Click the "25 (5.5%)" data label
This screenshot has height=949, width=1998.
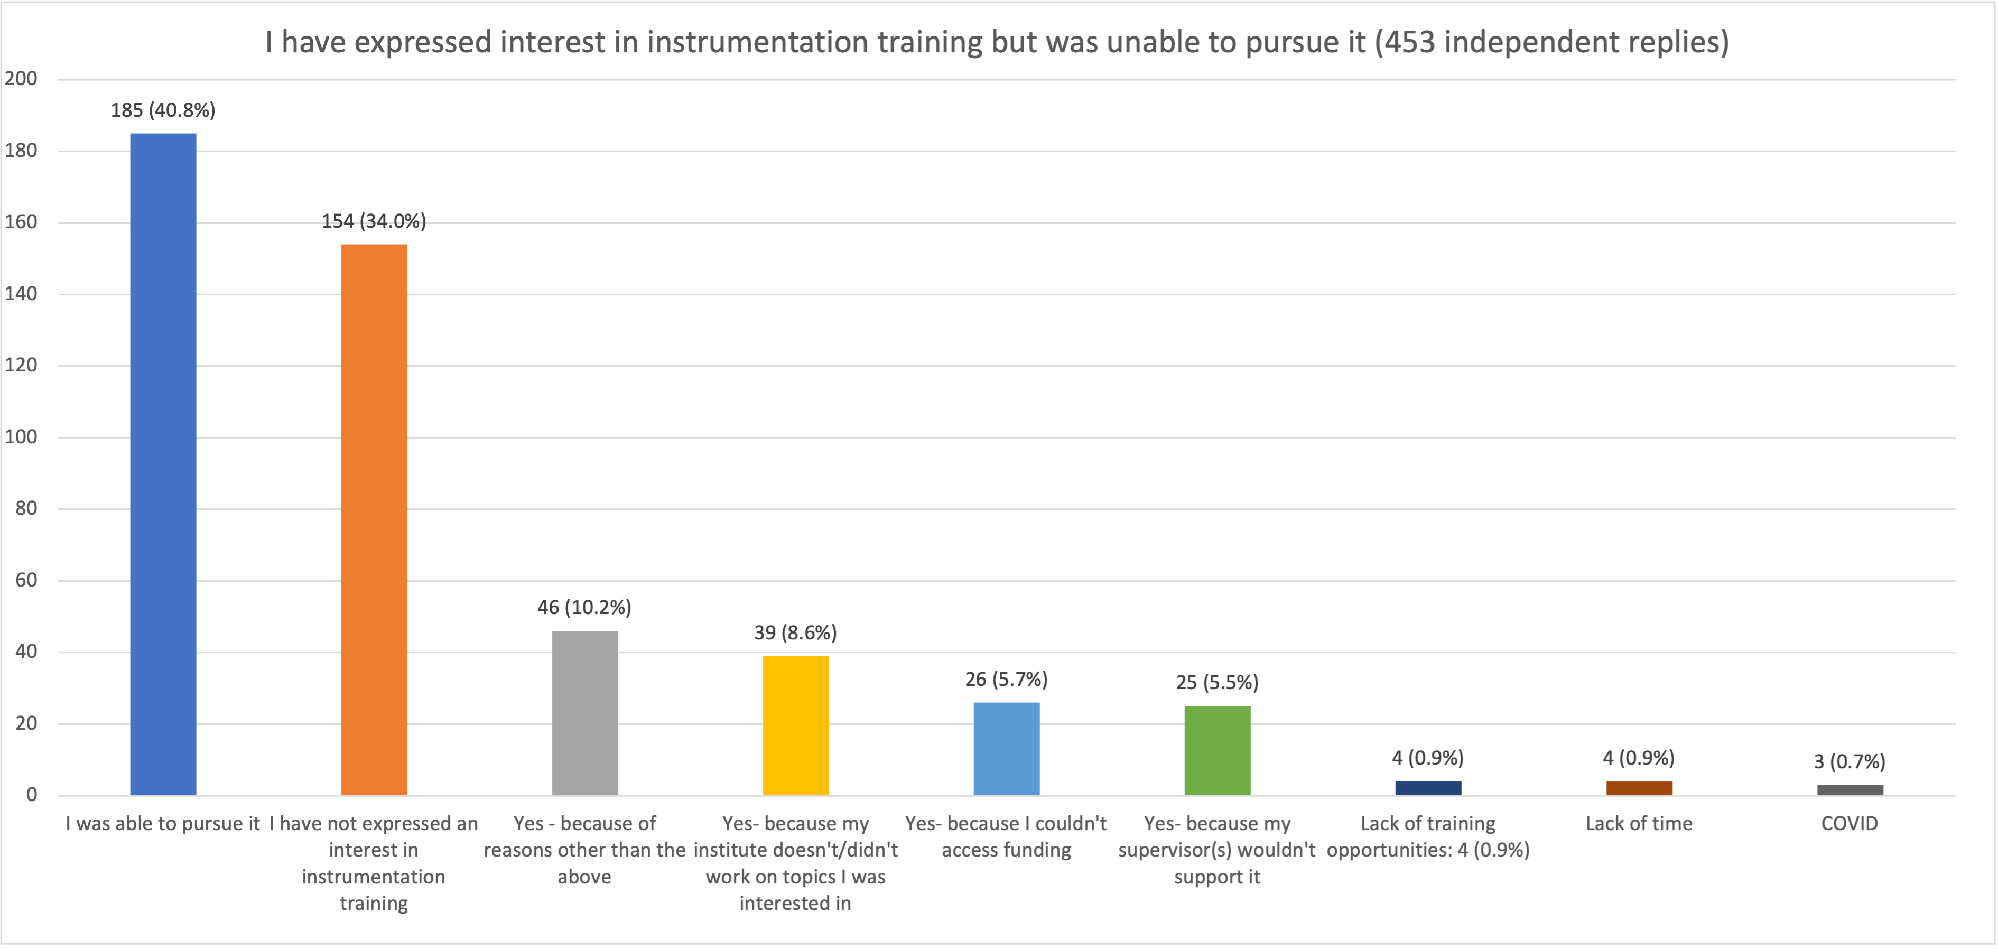coord(1217,682)
